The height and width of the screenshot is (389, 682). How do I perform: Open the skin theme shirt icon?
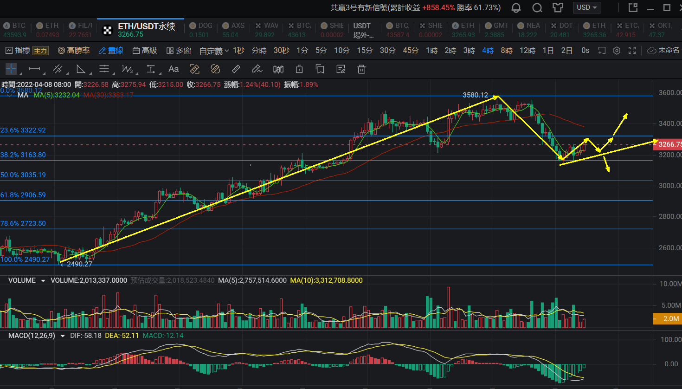[x=558, y=8]
